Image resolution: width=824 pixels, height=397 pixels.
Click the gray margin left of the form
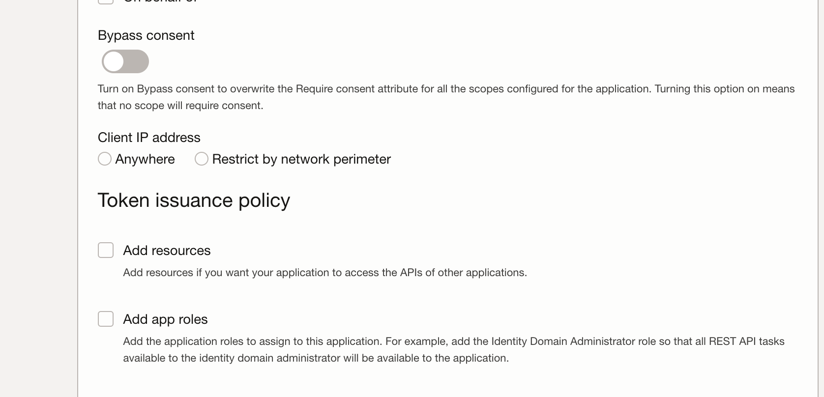tap(38, 197)
